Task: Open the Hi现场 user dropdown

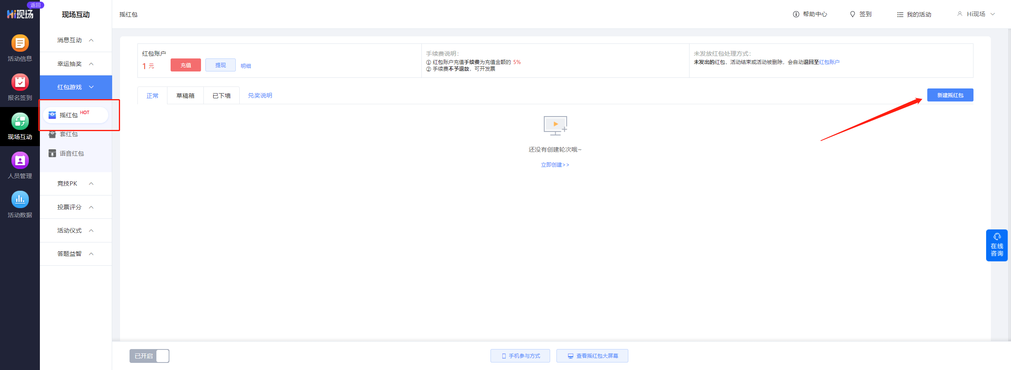Action: tap(976, 14)
